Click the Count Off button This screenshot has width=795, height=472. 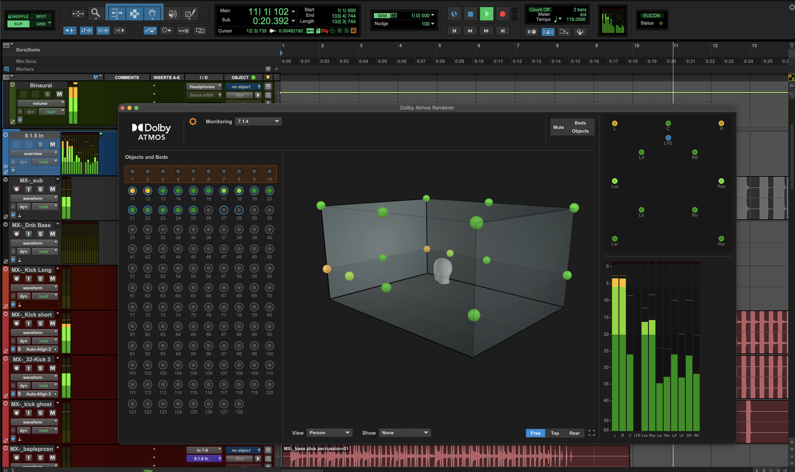[x=540, y=10]
